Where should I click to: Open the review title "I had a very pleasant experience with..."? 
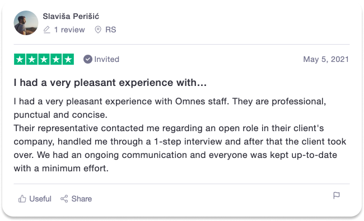(110, 83)
